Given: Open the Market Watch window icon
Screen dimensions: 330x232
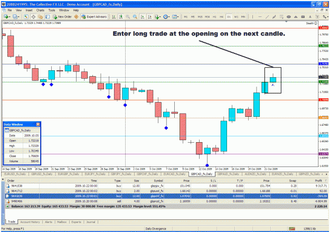Looking at the screenshot, I should tap(26, 16).
